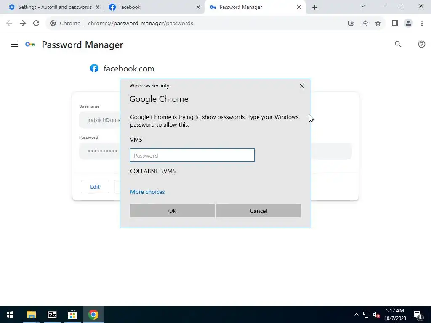The width and height of the screenshot is (431, 323).
Task: Close the Password Manager tab
Action: pos(299,8)
